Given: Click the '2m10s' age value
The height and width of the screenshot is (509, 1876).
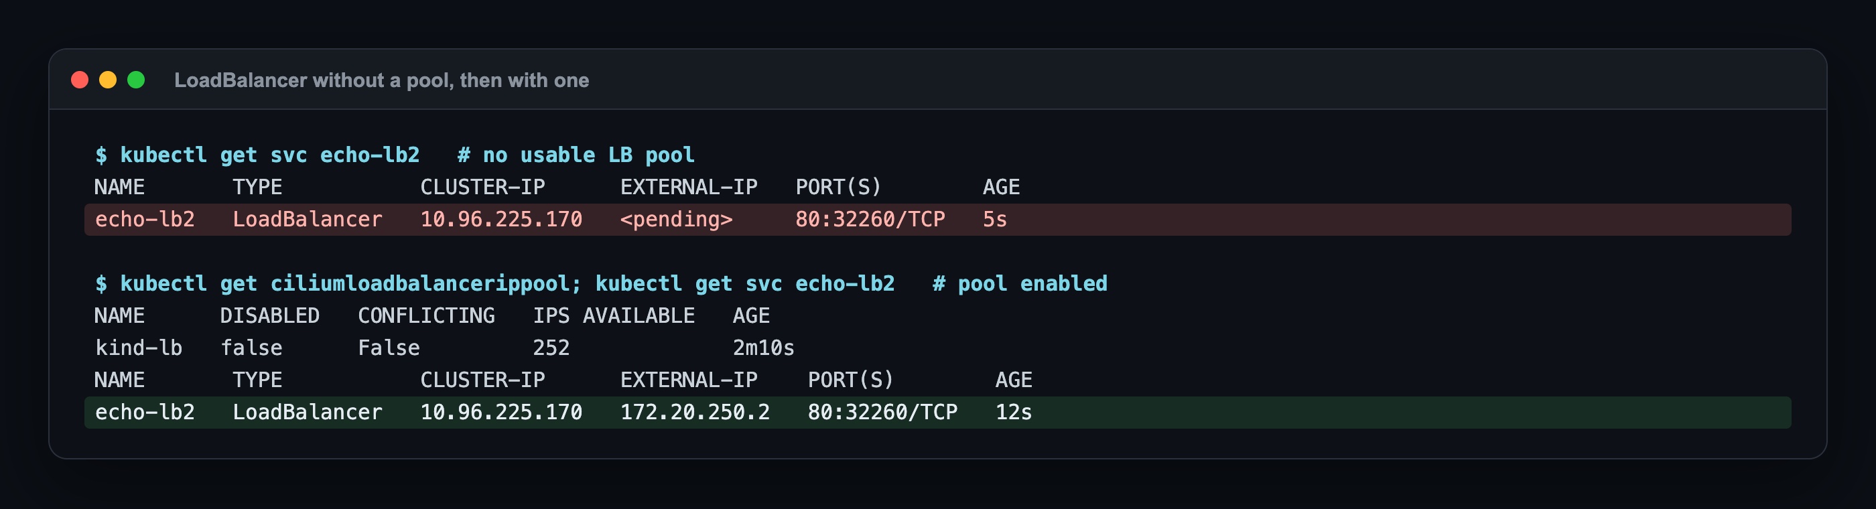Looking at the screenshot, I should click(x=763, y=348).
